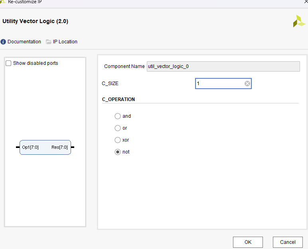Click the Res[7:0] output port label
The image size is (308, 249).
59,148
